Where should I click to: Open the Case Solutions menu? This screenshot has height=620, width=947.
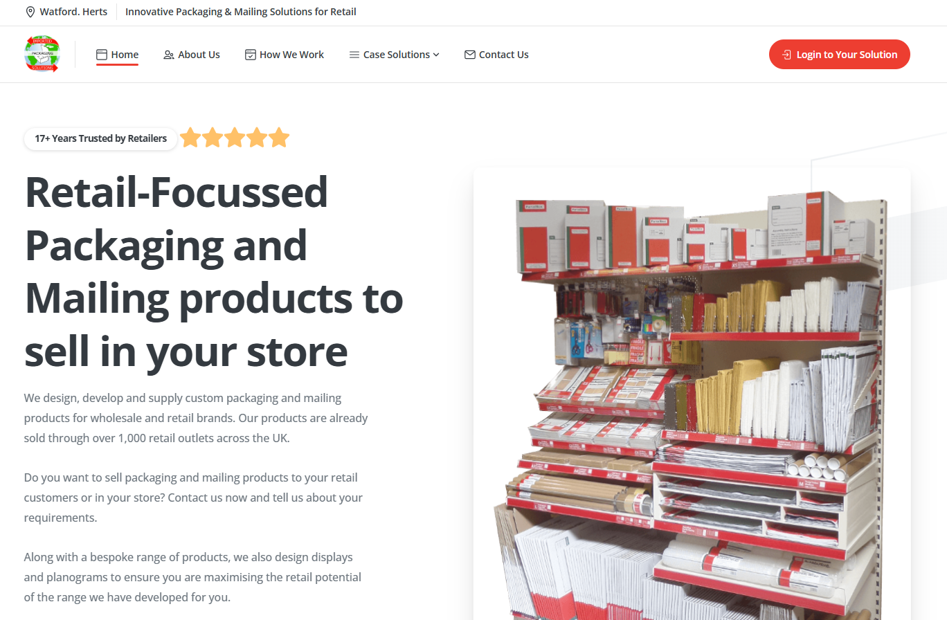(x=395, y=55)
